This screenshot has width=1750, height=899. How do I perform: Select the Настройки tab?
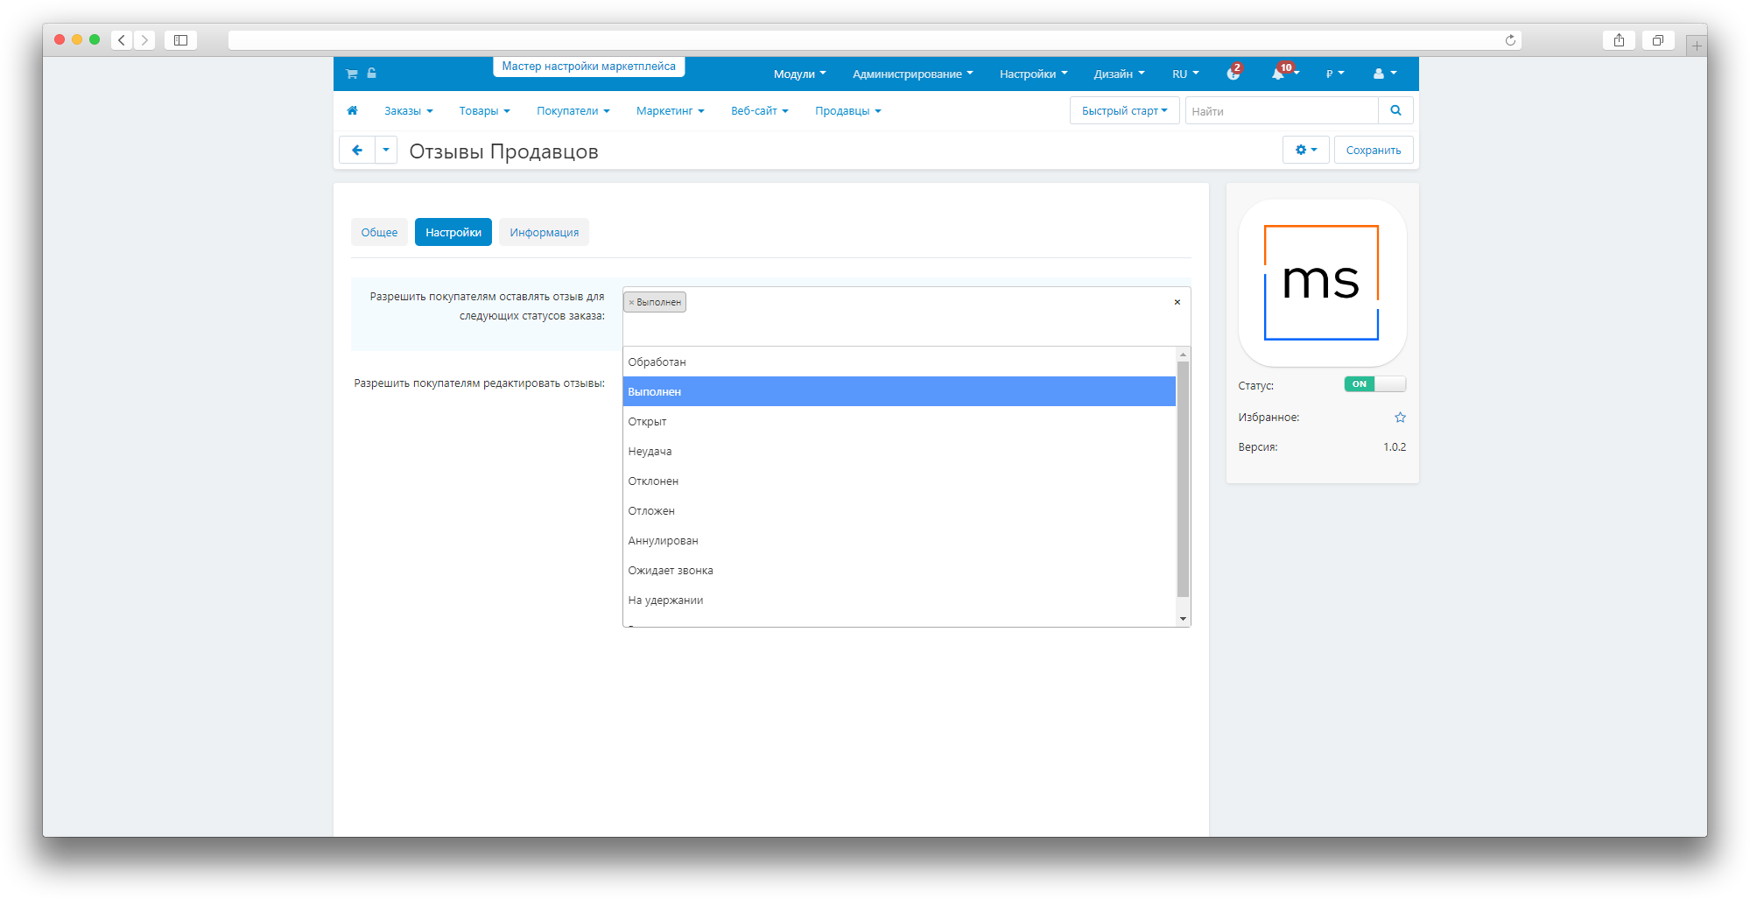(453, 232)
